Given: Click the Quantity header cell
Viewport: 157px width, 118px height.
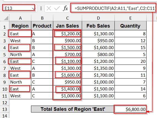Looking at the screenshot, I should pos(130,26).
